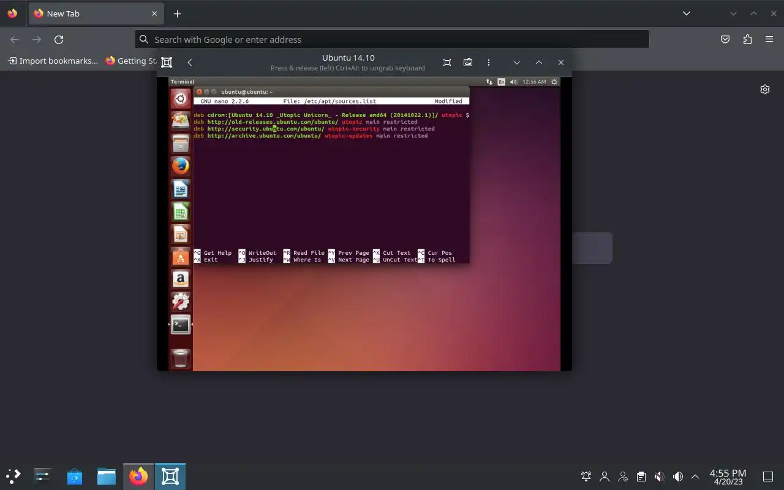This screenshot has width=784, height=490.
Task: Open the volume control in the system tray
Action: coord(677,476)
